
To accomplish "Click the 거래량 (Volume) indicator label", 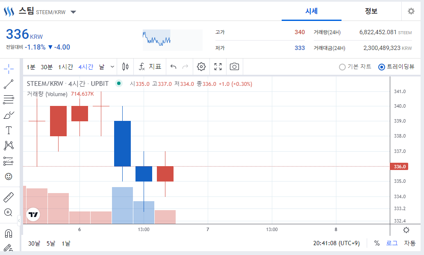I will (47, 94).
